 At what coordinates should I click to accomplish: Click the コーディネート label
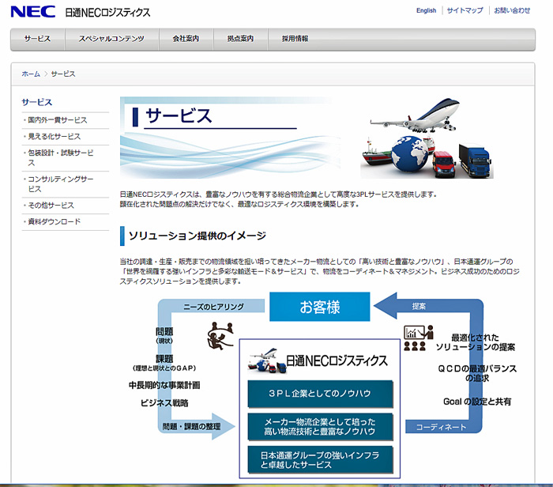pyautogui.click(x=441, y=427)
